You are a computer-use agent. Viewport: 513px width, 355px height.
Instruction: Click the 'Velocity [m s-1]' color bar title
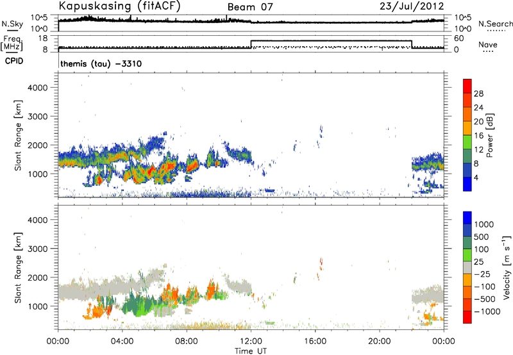click(x=507, y=267)
